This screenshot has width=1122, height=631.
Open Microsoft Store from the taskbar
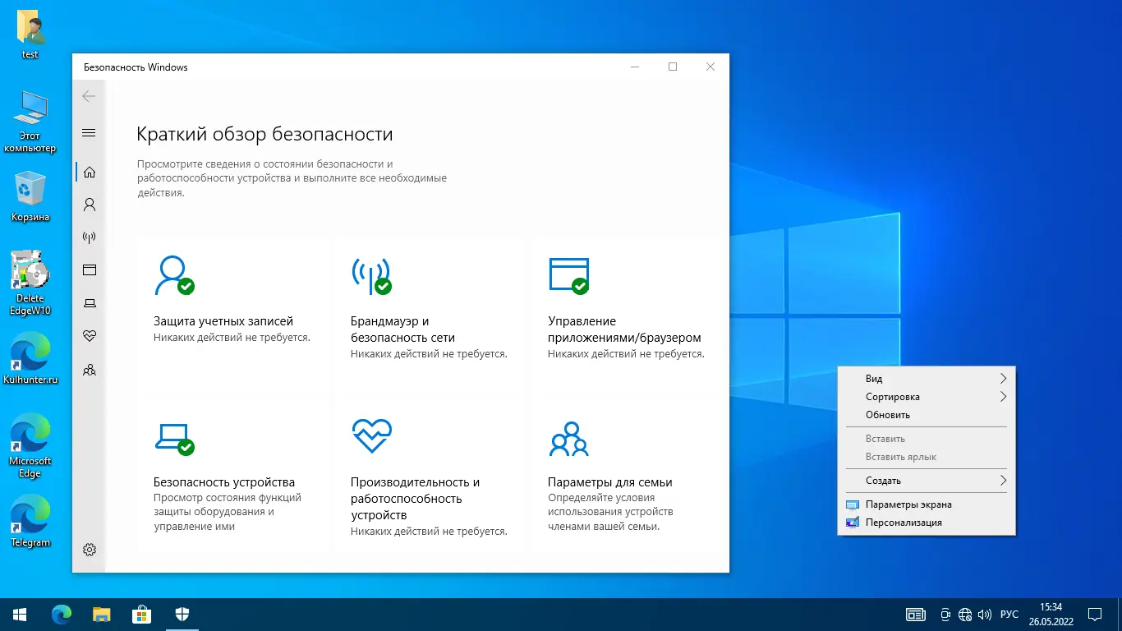click(141, 614)
